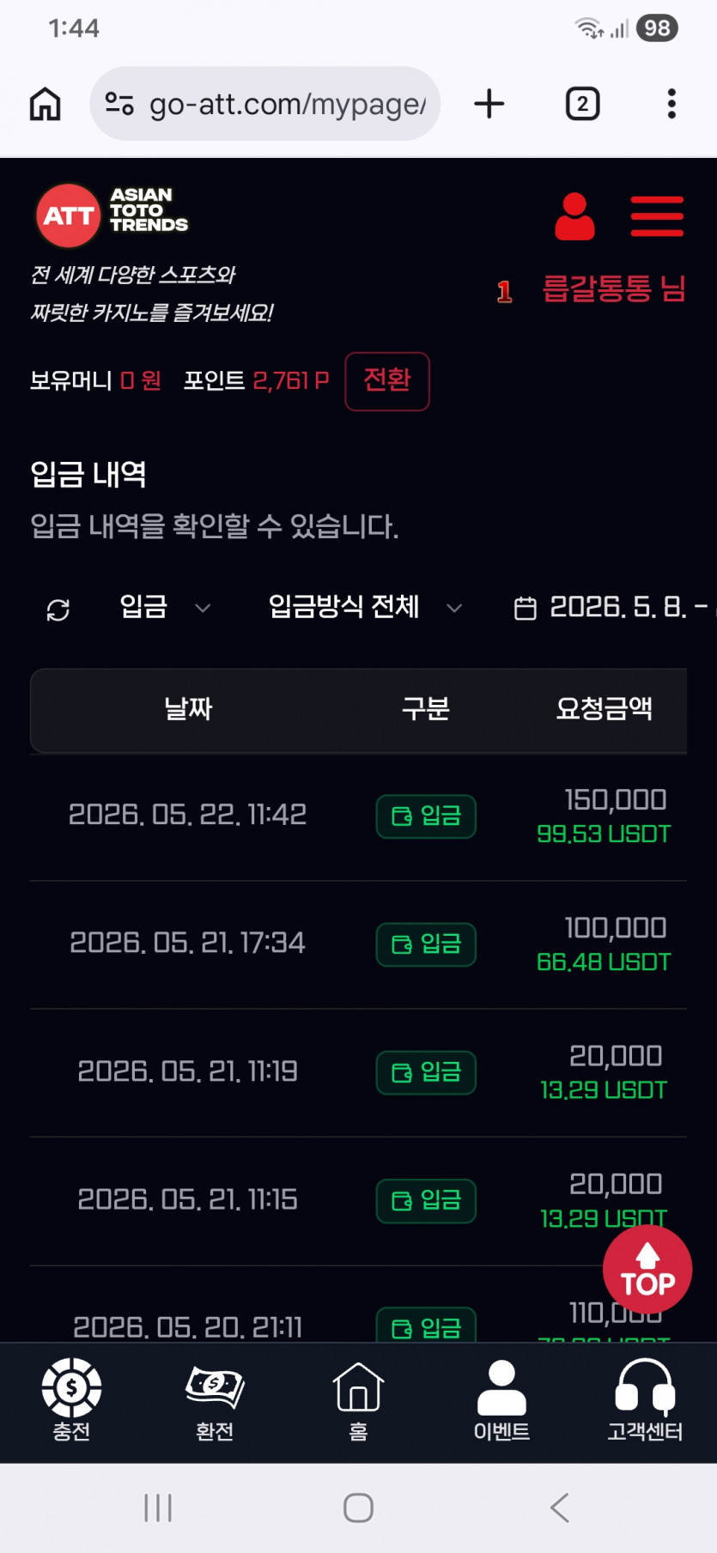Screen dimensions: 717x1553
Task: Click the ATT Asian Toto Trends logo
Action: (x=112, y=215)
